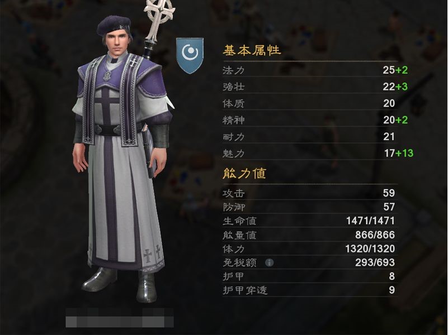Open the 基本属性 section header
The image size is (448, 335).
(252, 50)
